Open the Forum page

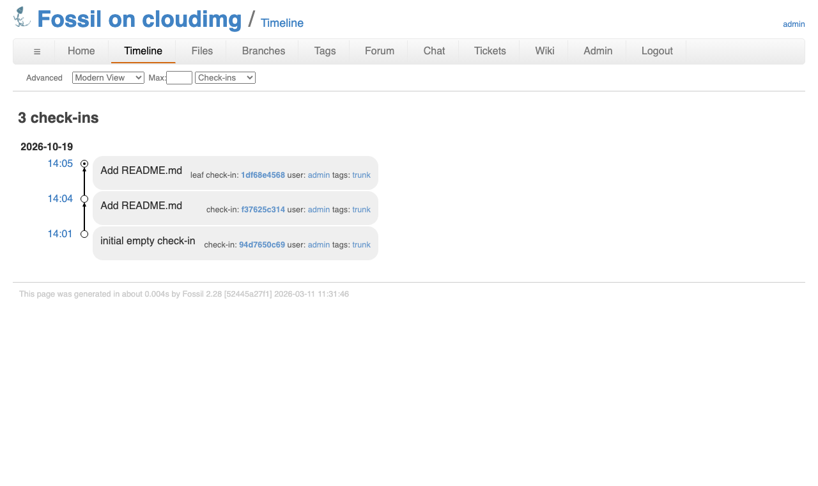tap(380, 51)
